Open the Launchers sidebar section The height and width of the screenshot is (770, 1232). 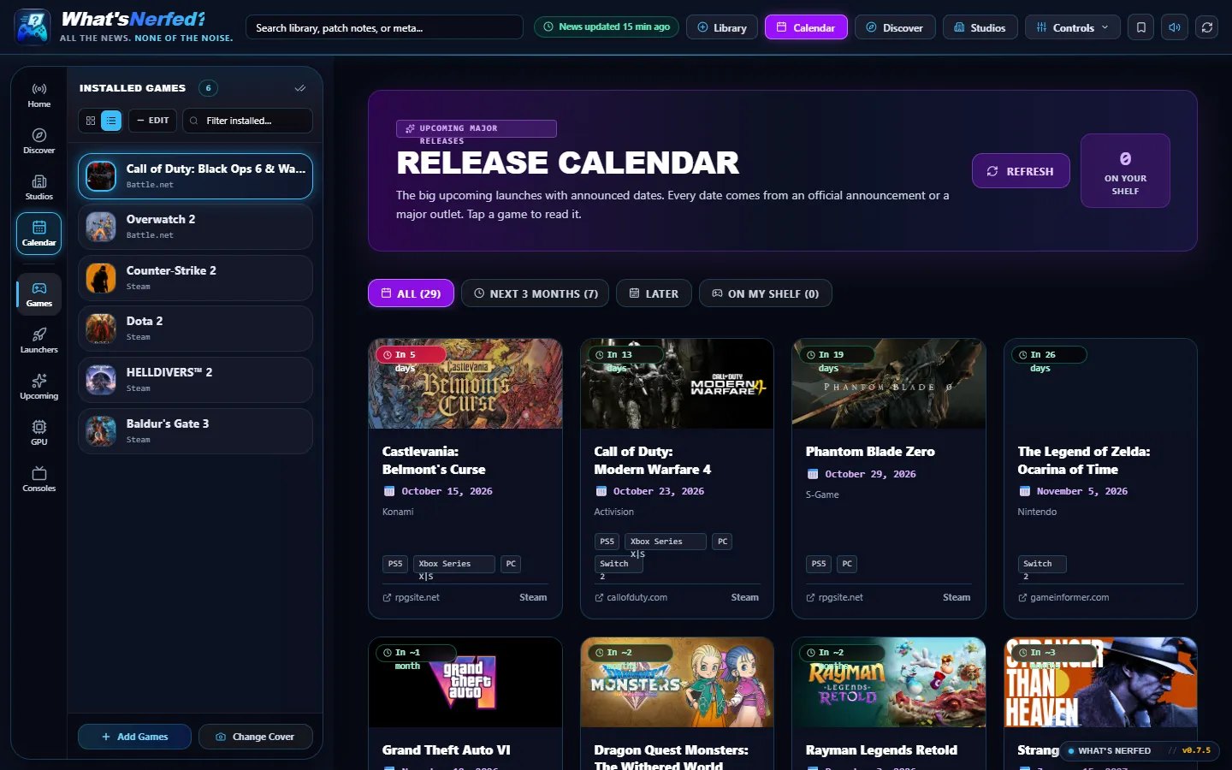coord(38,341)
